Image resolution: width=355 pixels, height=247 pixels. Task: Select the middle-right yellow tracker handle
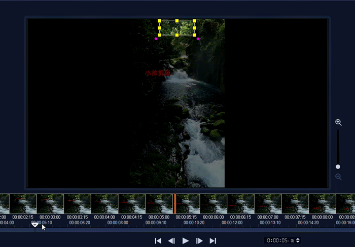(194, 28)
